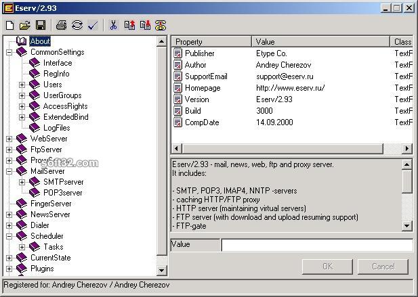Expand the NewsServer tree node
Image resolution: width=418 pixels, height=297 pixels.
coord(9,214)
